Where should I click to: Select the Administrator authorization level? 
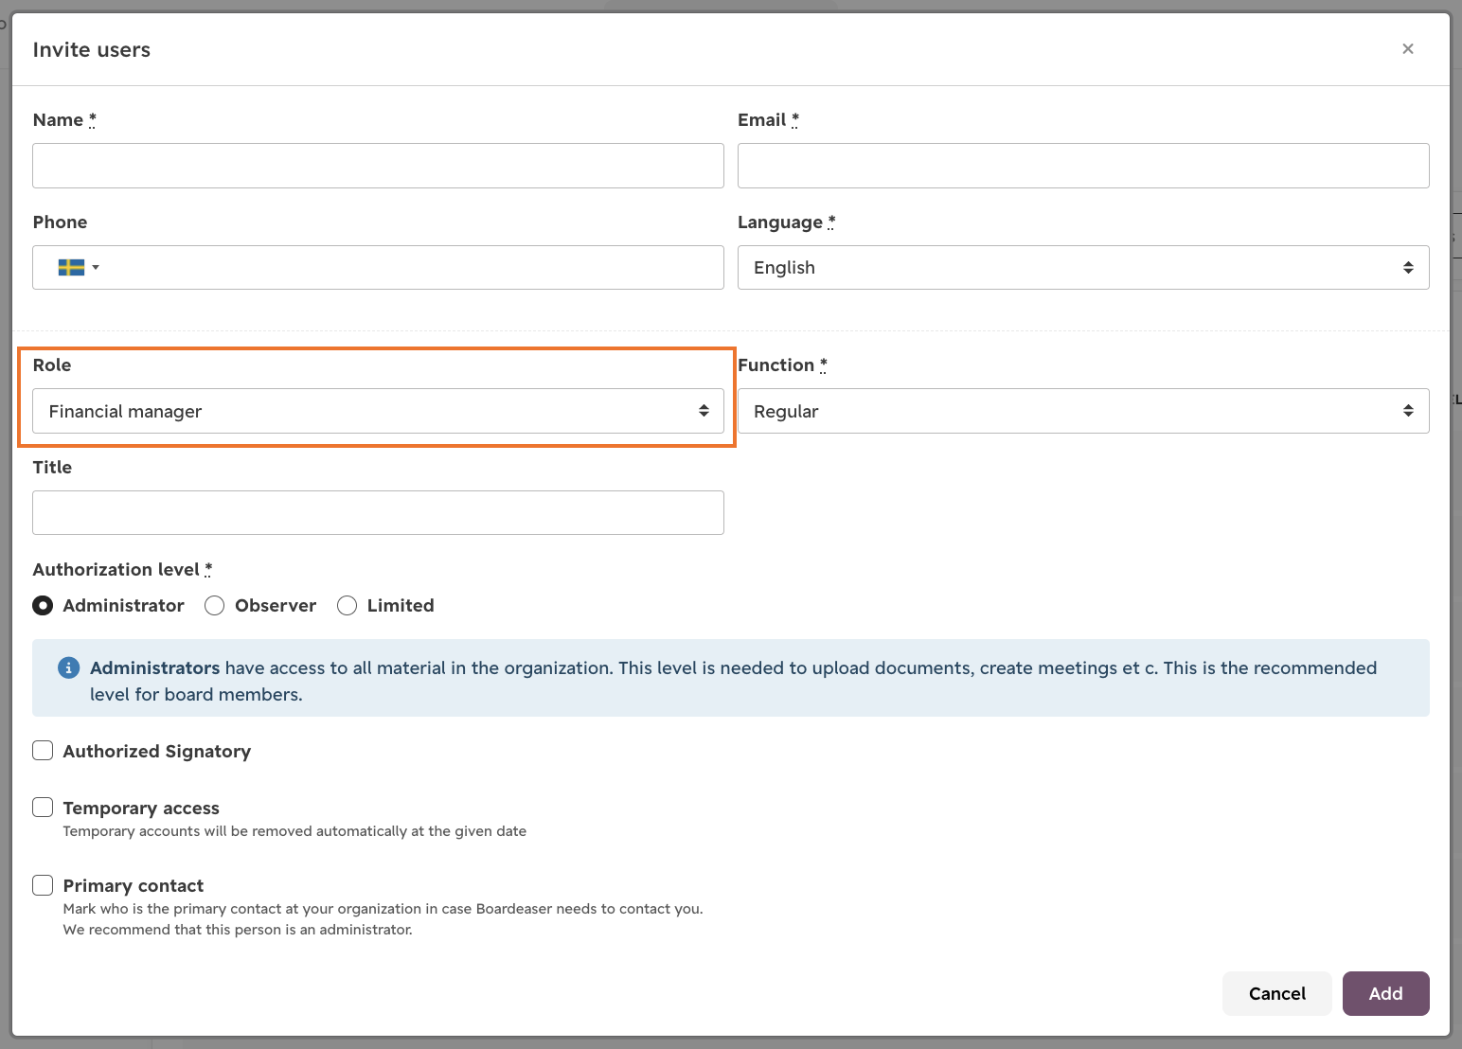pos(43,605)
